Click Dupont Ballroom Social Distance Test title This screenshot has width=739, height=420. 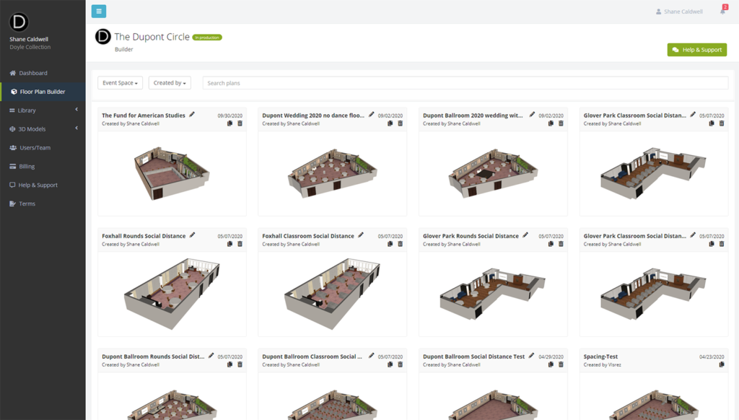pyautogui.click(x=473, y=356)
